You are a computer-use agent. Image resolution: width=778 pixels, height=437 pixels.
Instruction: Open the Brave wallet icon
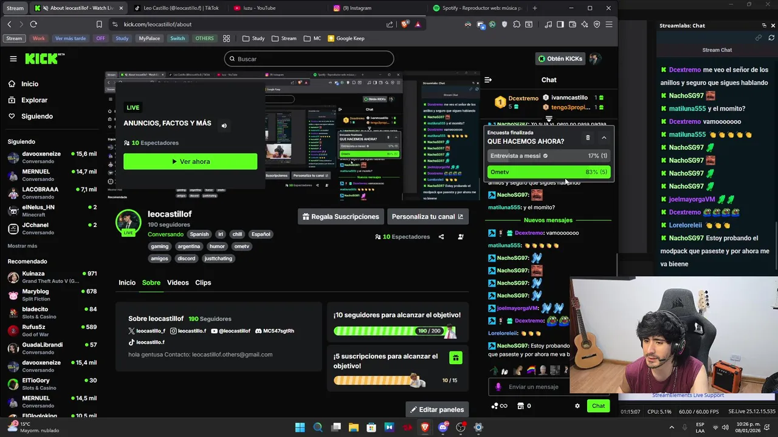coord(573,24)
